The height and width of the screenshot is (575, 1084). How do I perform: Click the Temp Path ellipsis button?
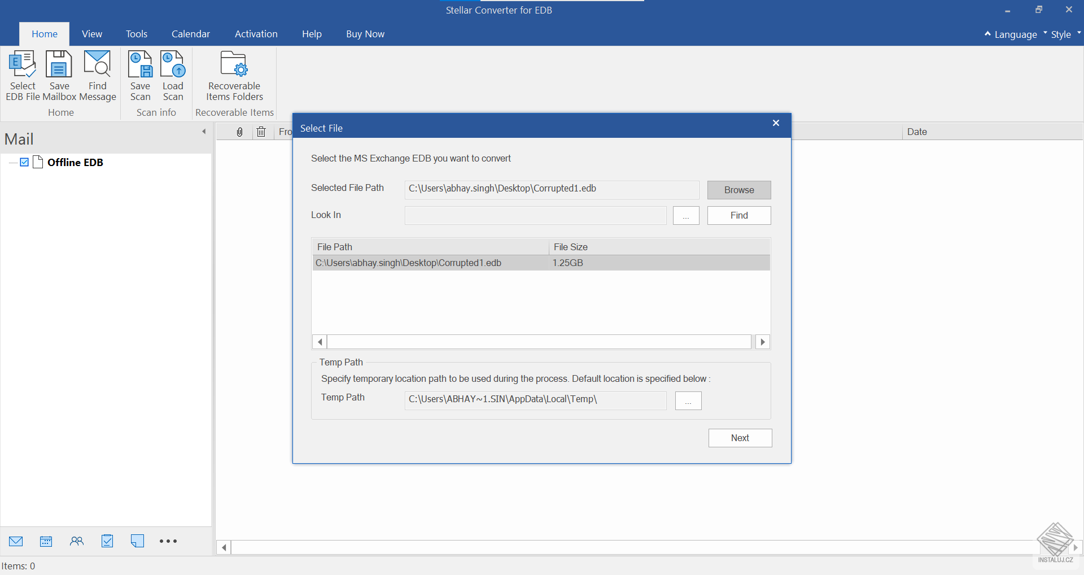coord(688,400)
